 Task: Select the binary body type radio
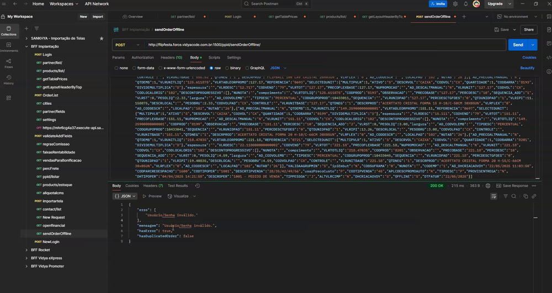pyautogui.click(x=227, y=68)
